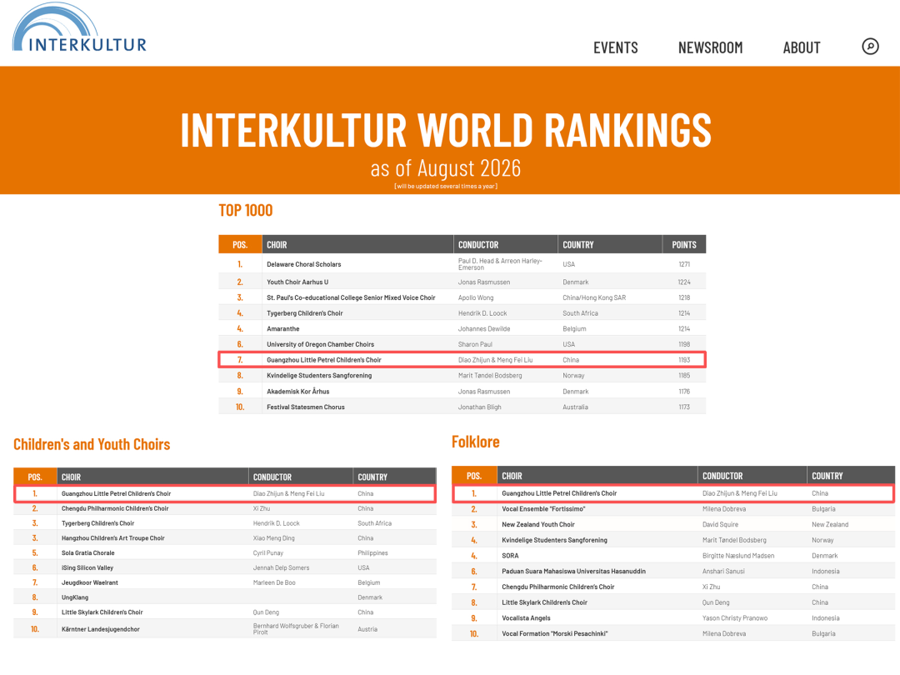Click the Folklore section heading
Image resolution: width=900 pixels, height=675 pixels.
(x=475, y=442)
